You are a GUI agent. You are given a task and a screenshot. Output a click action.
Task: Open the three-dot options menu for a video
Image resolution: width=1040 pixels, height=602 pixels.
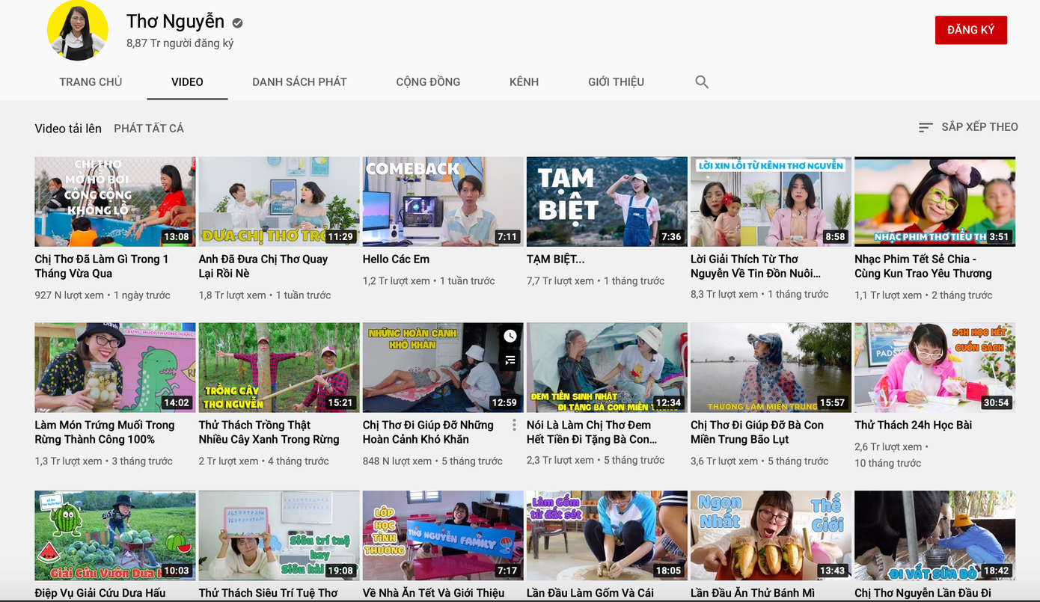tap(514, 424)
